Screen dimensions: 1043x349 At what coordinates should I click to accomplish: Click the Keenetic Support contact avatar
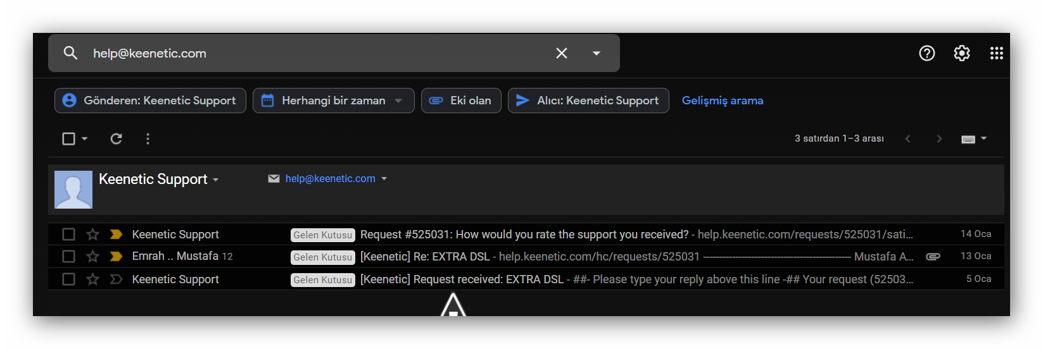pos(73,190)
